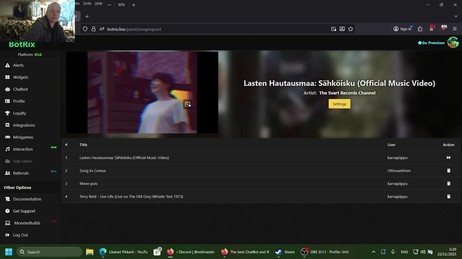Viewport: 462px width, 259px height.
Task: Click the taskbar microphone tray icon
Action: coord(393,252)
